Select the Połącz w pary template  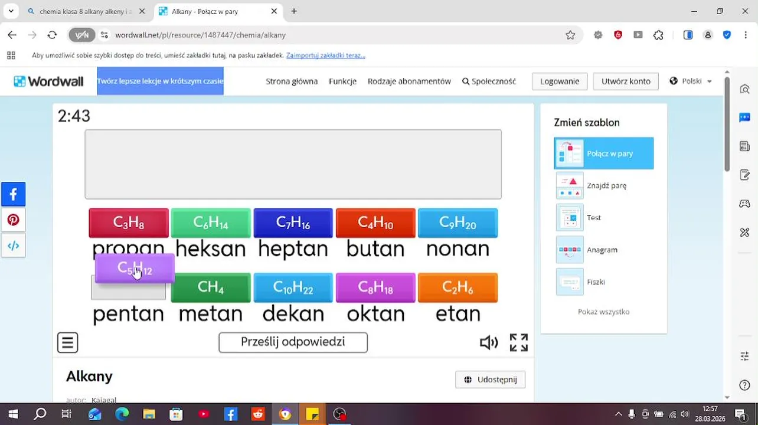click(x=603, y=153)
